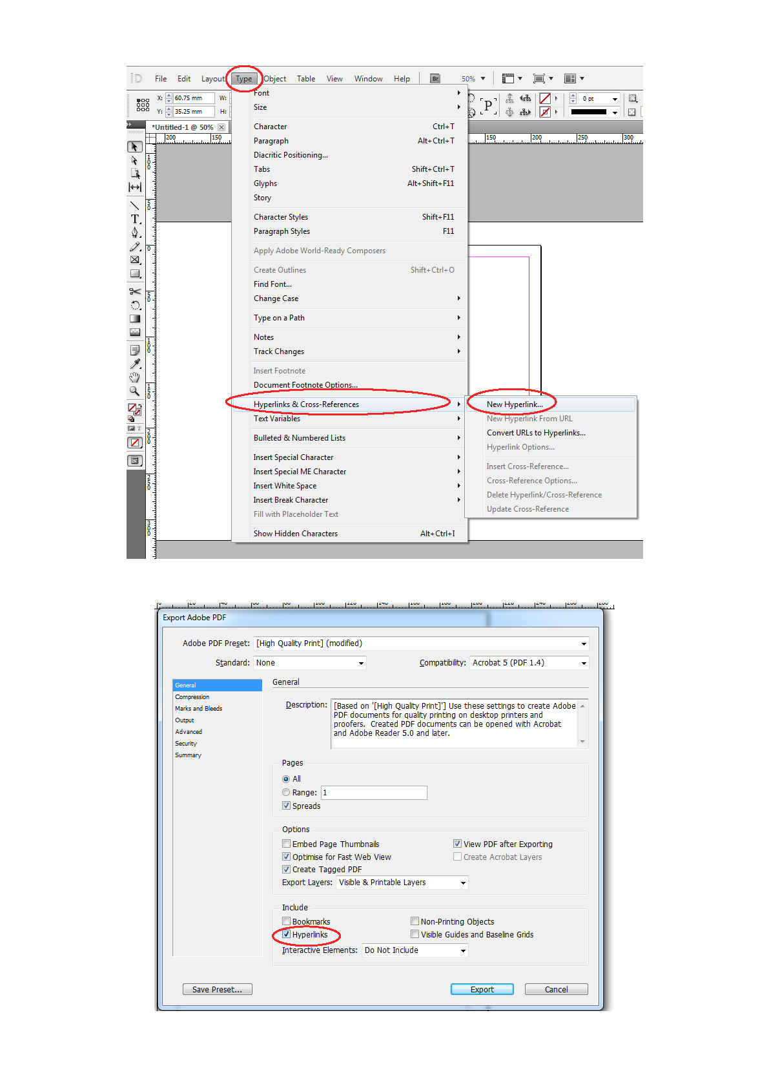Select the black arrow Selection tool
769x1088 pixels.
pos(134,147)
